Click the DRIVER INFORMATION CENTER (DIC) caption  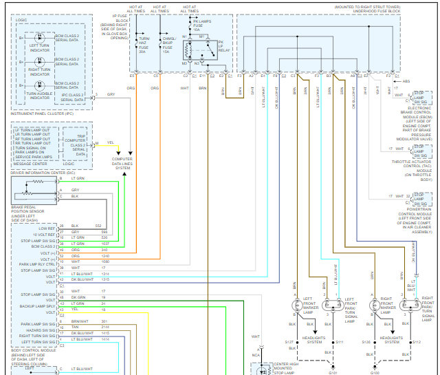click(43, 173)
